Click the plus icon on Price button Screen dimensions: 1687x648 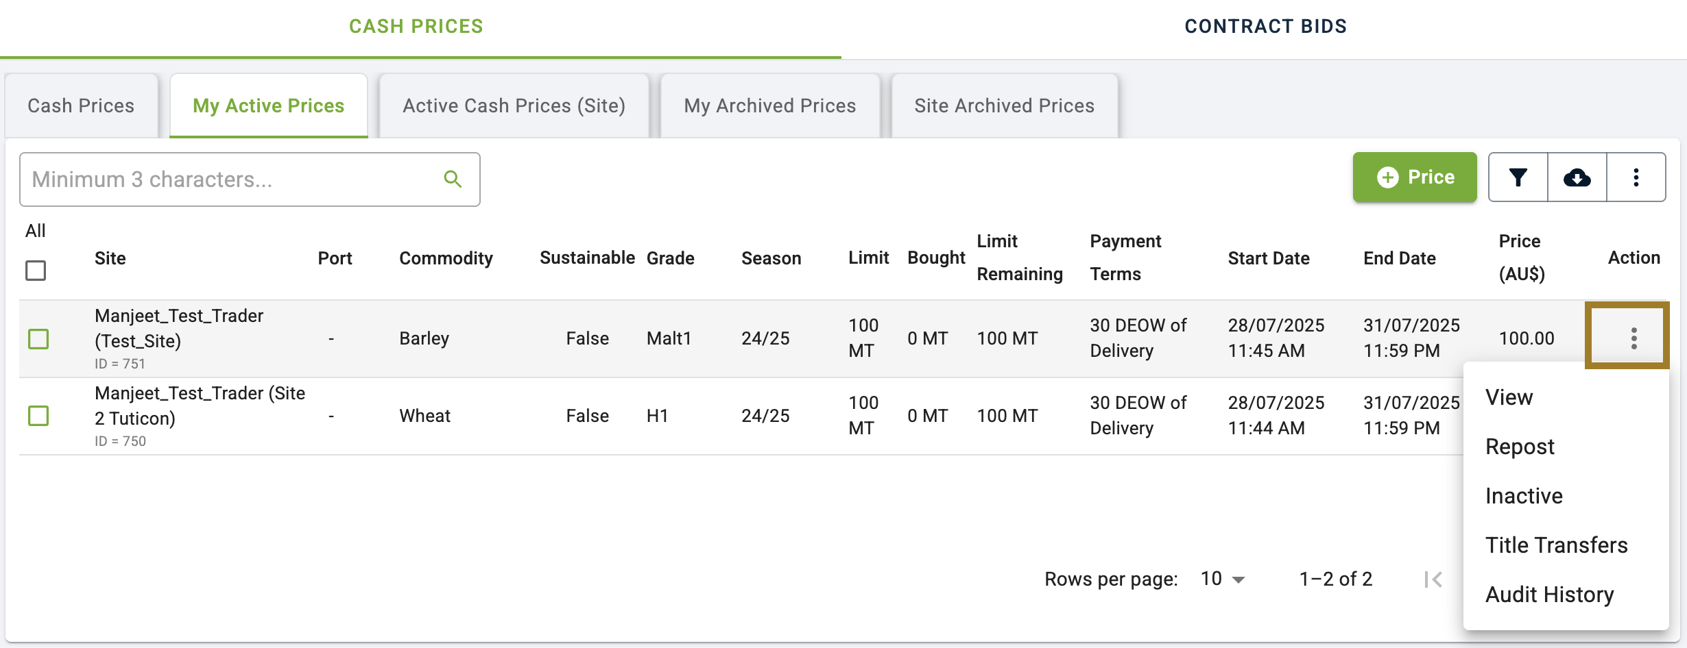click(x=1388, y=177)
